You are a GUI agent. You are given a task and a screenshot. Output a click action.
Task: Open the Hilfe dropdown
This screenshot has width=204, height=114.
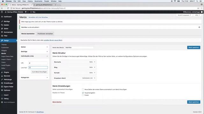(197, 15)
